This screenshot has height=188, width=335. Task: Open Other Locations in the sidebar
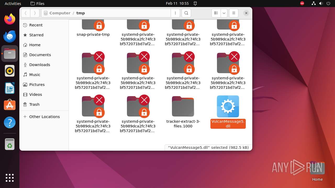[44, 117]
